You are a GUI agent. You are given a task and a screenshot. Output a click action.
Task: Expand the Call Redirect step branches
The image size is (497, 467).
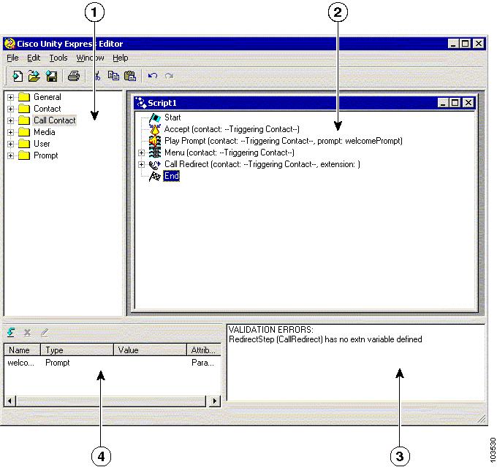(141, 164)
